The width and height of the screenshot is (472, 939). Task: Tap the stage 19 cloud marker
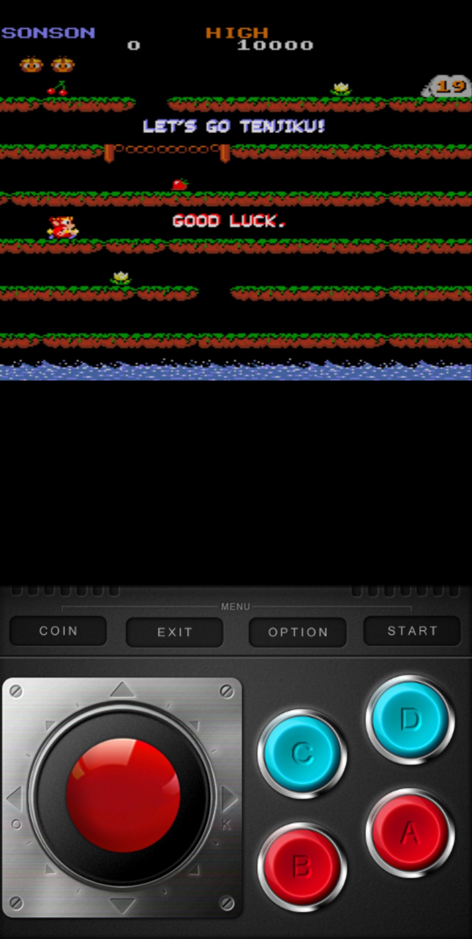(x=447, y=86)
